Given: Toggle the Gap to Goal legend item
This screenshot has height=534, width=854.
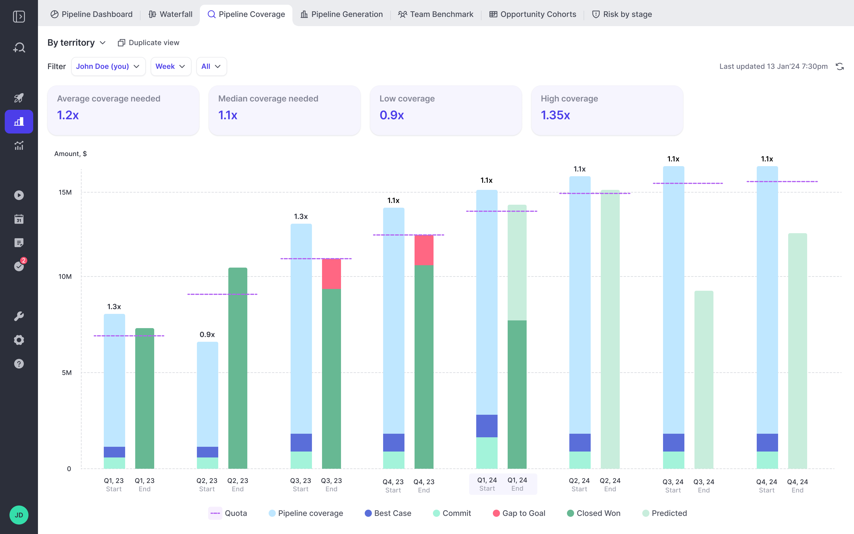Looking at the screenshot, I should (x=519, y=513).
